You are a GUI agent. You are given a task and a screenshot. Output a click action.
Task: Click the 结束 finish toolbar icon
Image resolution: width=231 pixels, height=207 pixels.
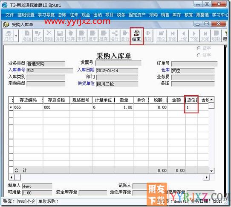click(136, 36)
